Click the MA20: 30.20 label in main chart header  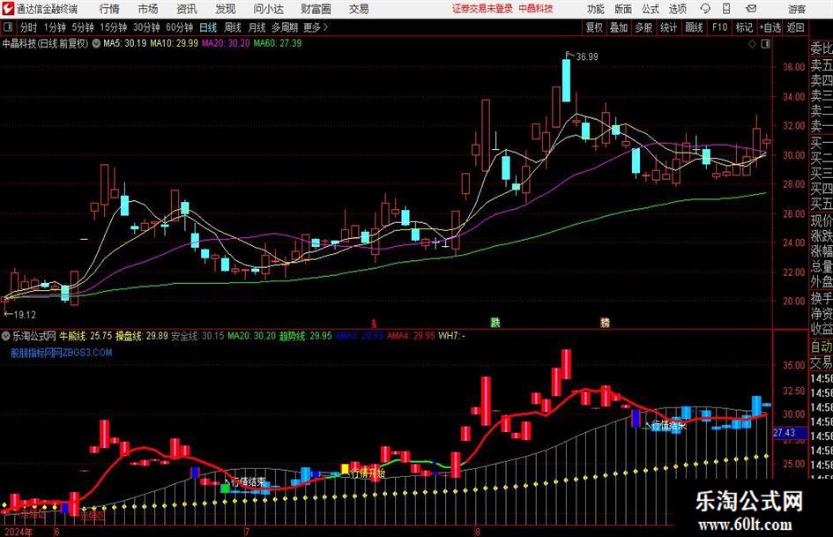(226, 43)
